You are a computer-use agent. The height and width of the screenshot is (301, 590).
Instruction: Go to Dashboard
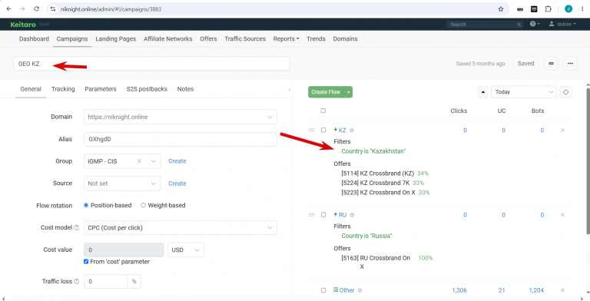35,38
